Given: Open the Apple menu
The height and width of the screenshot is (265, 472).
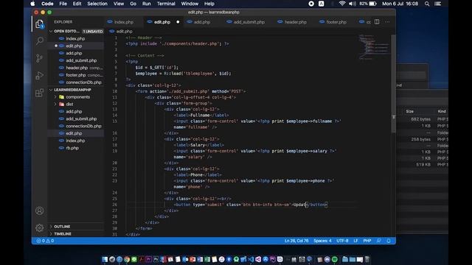Looking at the screenshot, I should [32, 4].
